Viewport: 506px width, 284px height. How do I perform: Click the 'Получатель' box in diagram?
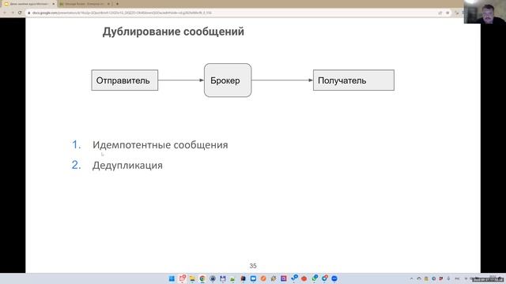tap(353, 80)
